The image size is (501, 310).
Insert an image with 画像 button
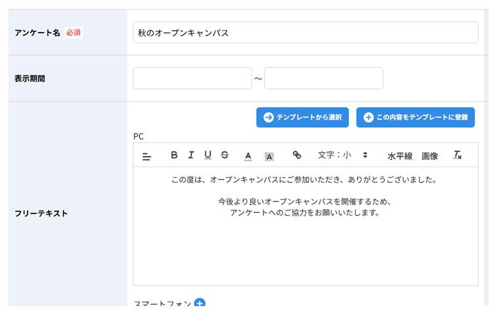(429, 156)
